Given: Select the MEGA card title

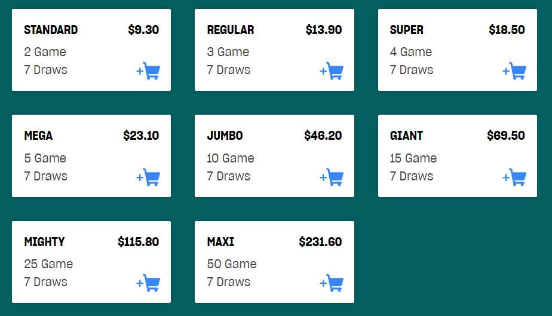Looking at the screenshot, I should (x=38, y=136).
